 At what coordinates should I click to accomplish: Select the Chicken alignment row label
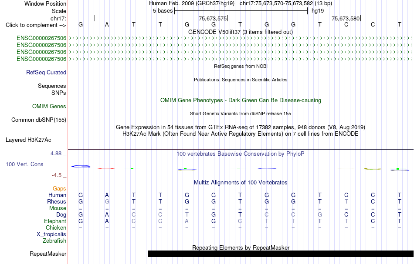56,227
